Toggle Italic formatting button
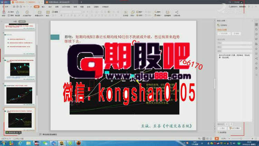This screenshot has height=146, width=259. (x=65, y=15)
